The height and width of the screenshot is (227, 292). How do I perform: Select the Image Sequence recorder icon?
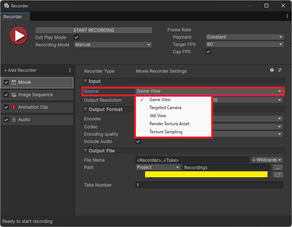click(x=14, y=95)
